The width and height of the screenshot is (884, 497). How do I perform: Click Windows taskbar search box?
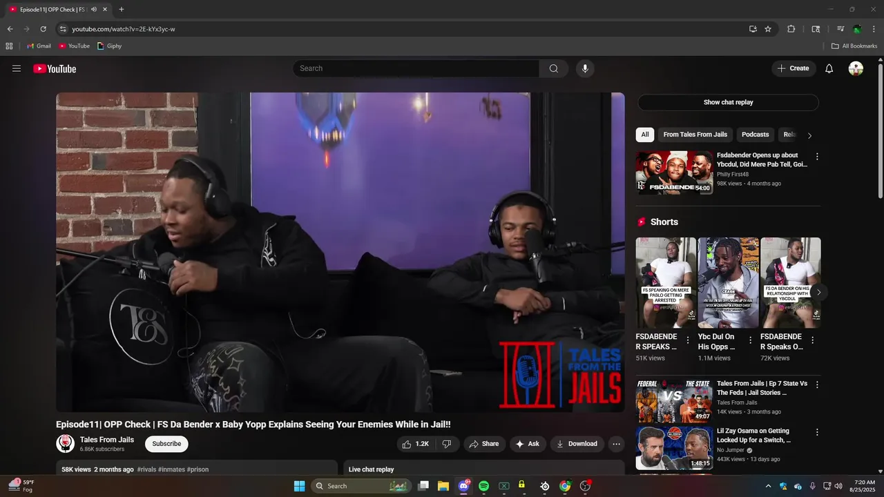(361, 486)
